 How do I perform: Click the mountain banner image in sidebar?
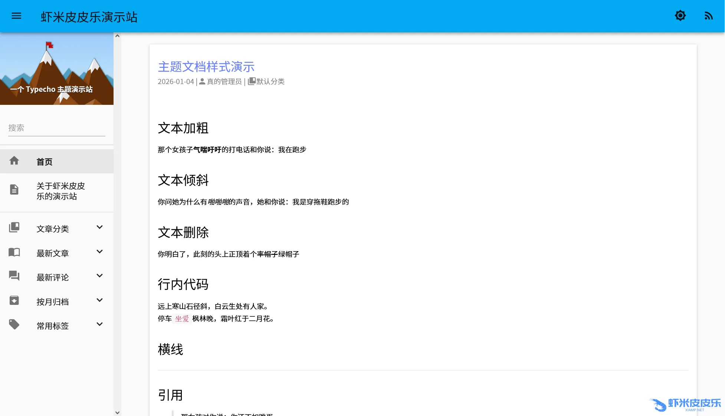click(x=56, y=69)
